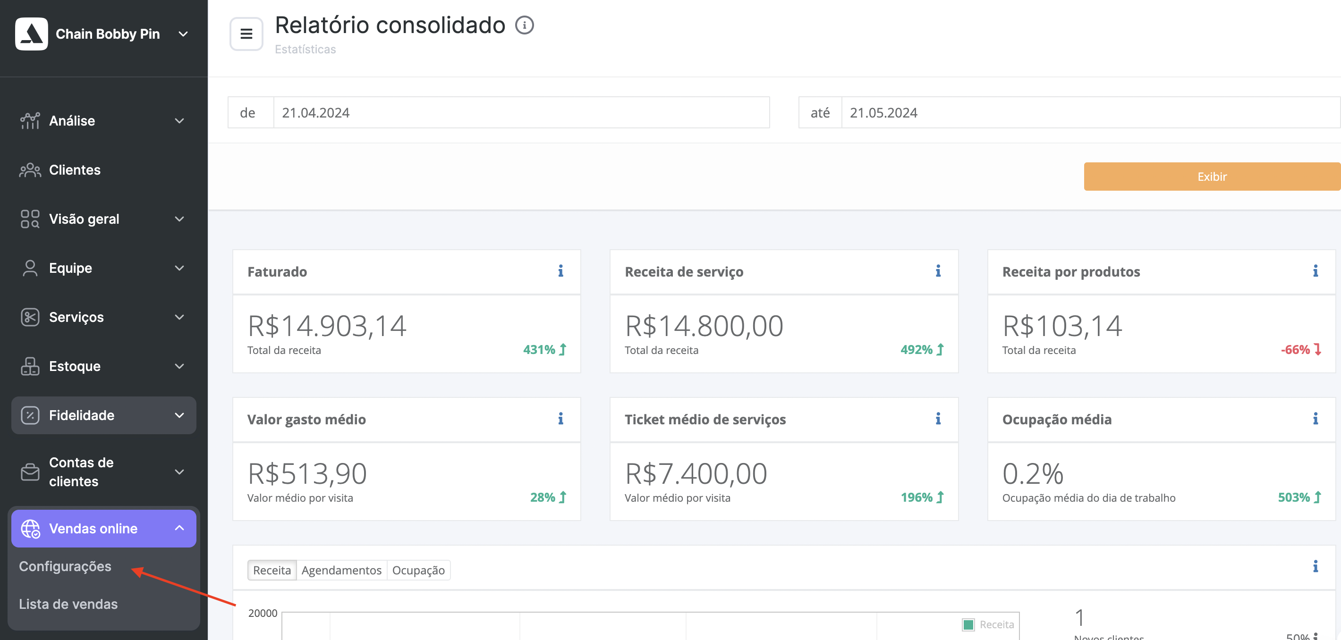
Task: Expand the Estoque sidebar section
Action: click(x=103, y=366)
